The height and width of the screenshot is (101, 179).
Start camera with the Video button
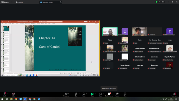point(13,95)
